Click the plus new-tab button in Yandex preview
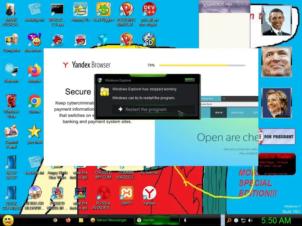 tap(224, 99)
